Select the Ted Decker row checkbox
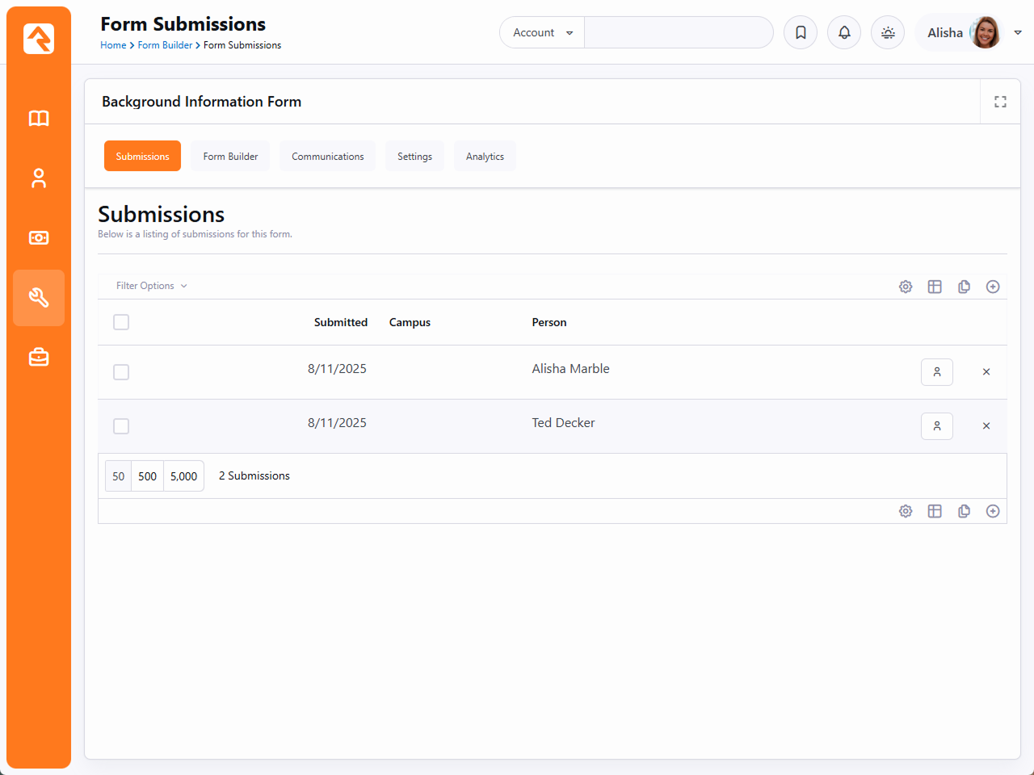The width and height of the screenshot is (1034, 775). click(x=121, y=426)
